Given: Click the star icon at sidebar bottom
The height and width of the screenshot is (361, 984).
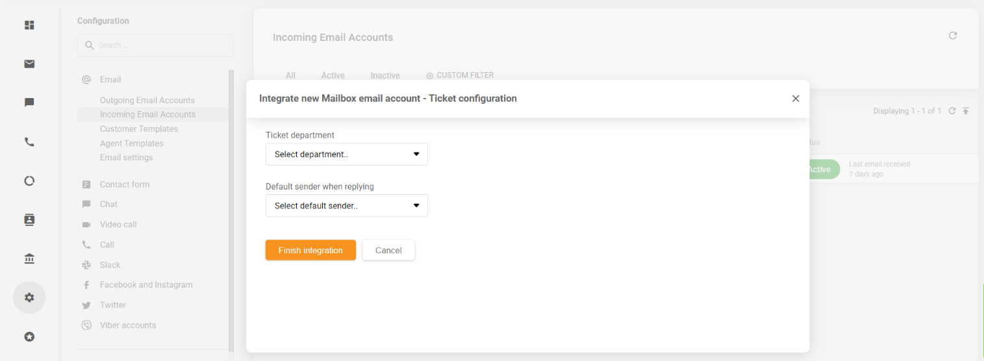Looking at the screenshot, I should coord(29,336).
